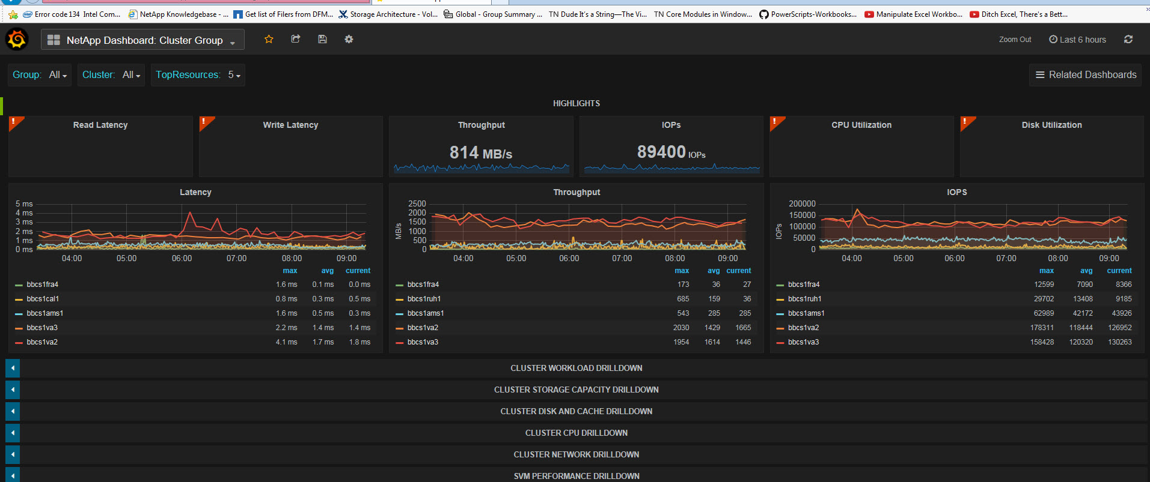Sort IOPS legend by max column

pyautogui.click(x=1047, y=271)
